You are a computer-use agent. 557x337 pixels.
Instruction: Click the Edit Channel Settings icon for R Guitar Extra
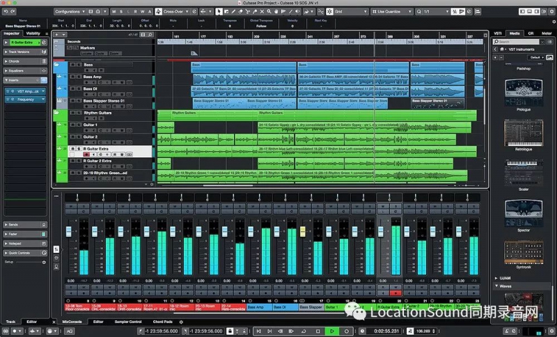coord(44,42)
